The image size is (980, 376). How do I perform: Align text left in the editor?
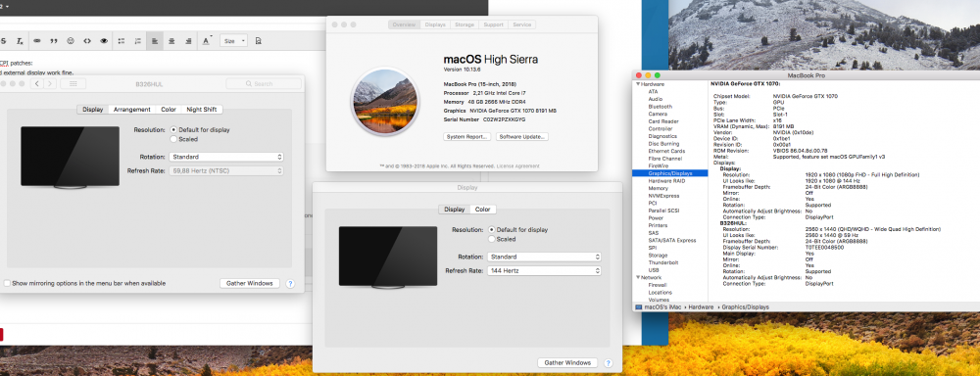[155, 41]
